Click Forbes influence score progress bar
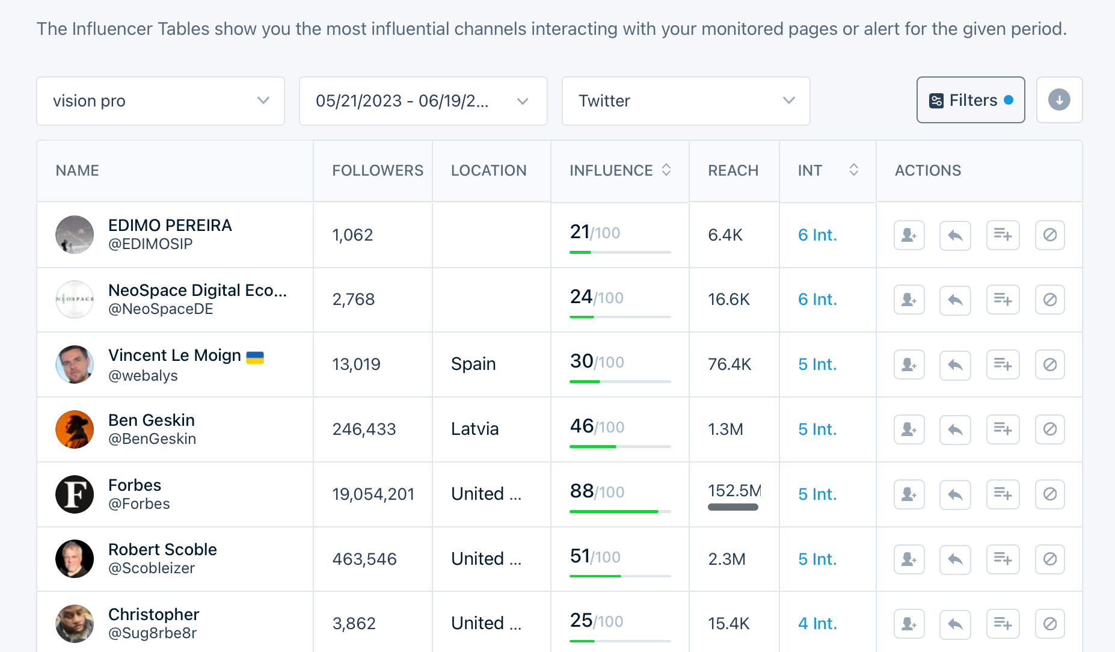 click(619, 511)
